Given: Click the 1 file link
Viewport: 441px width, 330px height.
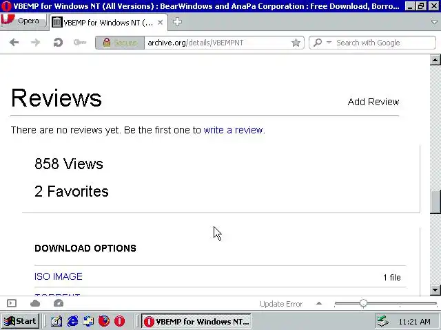Looking at the screenshot, I should [x=392, y=277].
